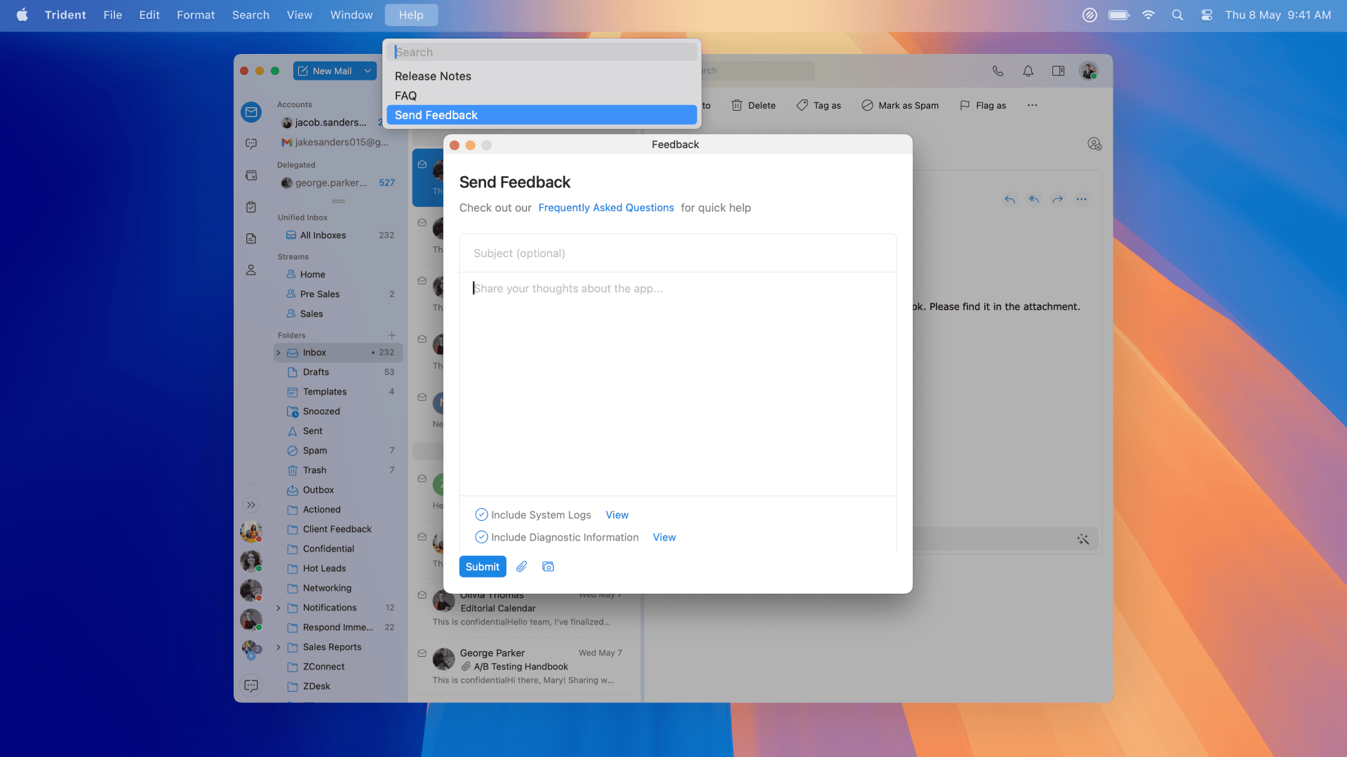1347x757 pixels.
Task: Click the Delete trash toolbar button
Action: point(753,105)
